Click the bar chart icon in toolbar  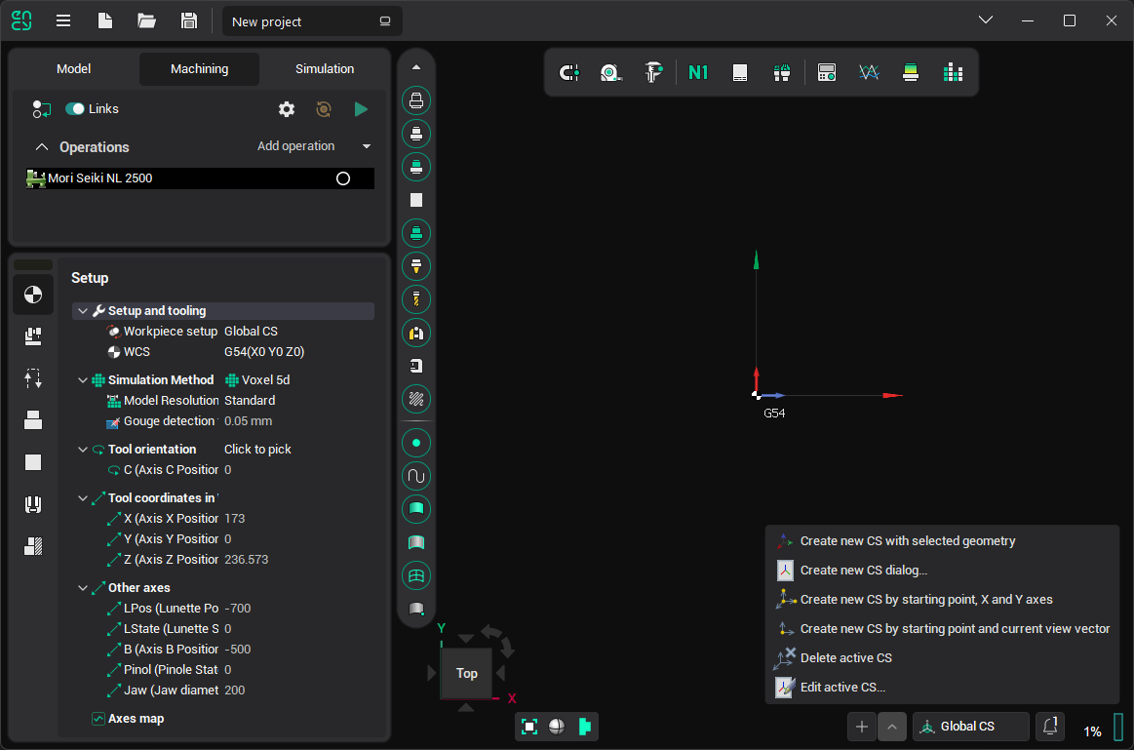[x=953, y=72]
